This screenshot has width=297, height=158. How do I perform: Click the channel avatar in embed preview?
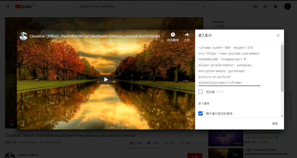[x=23, y=36]
